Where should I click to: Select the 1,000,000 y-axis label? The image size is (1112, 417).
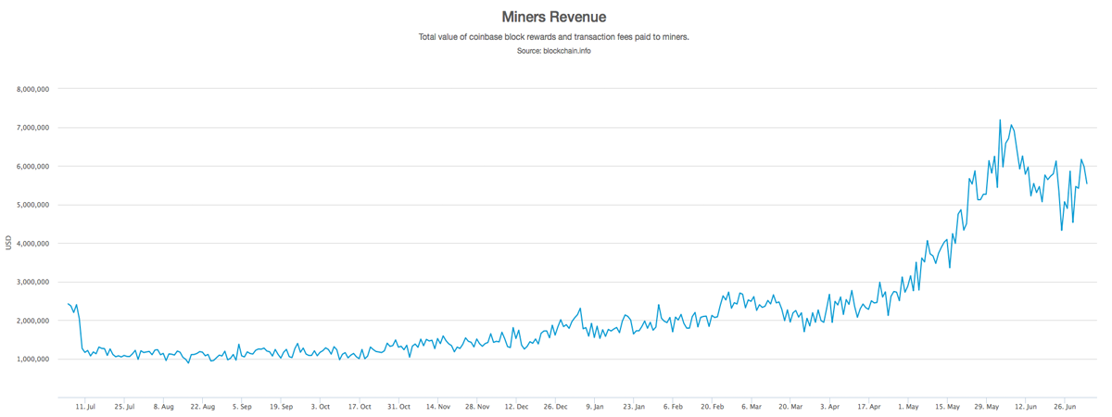coord(32,360)
